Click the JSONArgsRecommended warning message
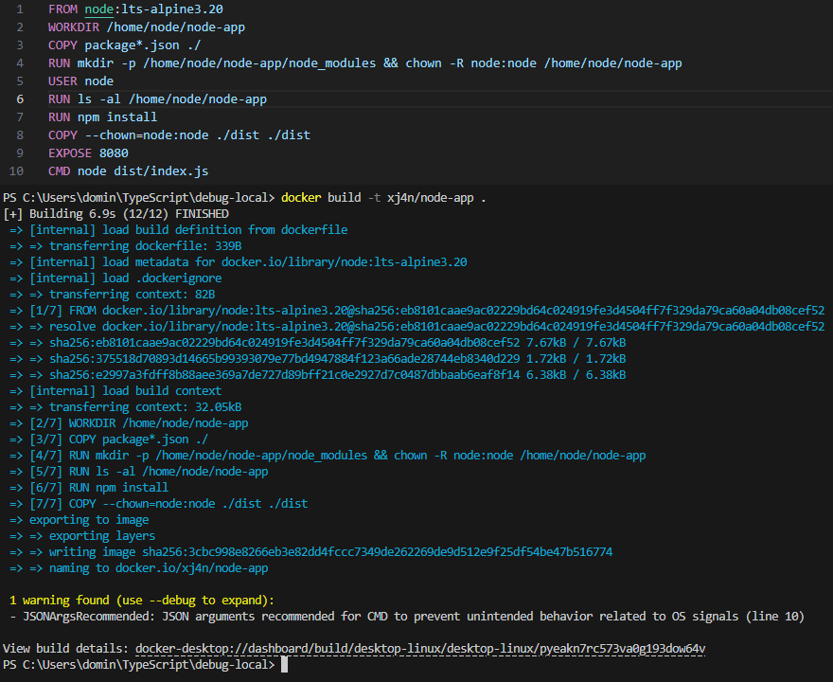Viewport: 833px width, 682px height. [407, 617]
